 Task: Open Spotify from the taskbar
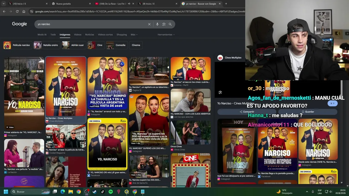[x=111, y=192]
